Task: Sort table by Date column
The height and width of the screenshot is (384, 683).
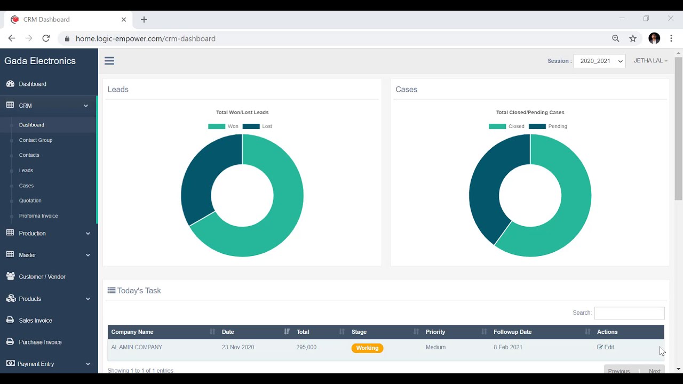Action: (255, 332)
